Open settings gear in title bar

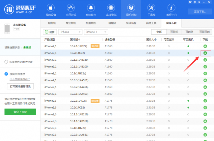pyautogui.click(x=195, y=2)
